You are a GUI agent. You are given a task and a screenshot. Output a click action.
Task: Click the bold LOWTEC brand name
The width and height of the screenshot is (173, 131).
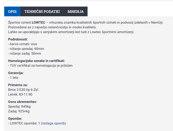point(38,23)
